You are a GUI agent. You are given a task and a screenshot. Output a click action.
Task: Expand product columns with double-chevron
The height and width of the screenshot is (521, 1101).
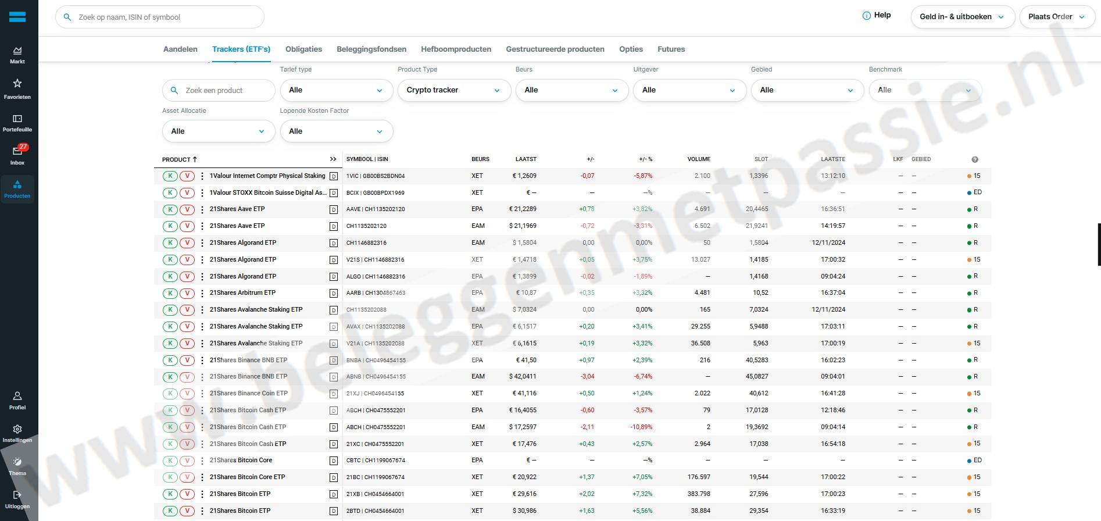333,159
